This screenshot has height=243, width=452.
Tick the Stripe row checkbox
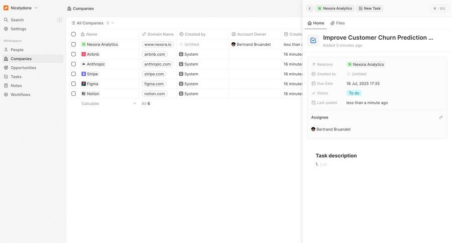point(73,74)
